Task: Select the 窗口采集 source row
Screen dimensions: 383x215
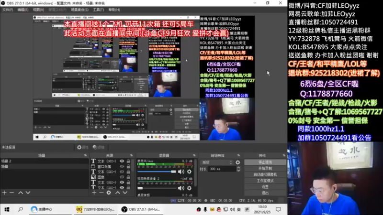Action: (x=111, y=166)
